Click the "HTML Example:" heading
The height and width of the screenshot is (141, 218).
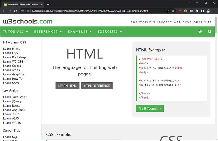pyautogui.click(x=150, y=50)
